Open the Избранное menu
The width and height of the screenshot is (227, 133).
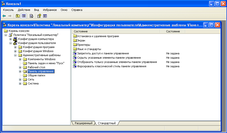click(x=50, y=10)
